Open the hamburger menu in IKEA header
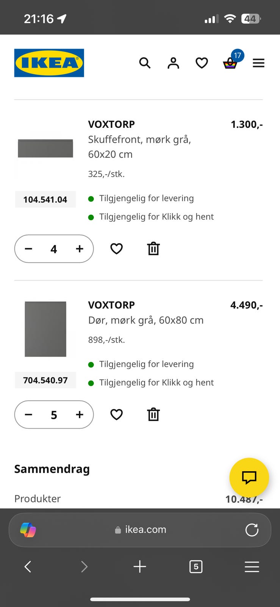Screen dimensions: 280x607 coord(258,63)
